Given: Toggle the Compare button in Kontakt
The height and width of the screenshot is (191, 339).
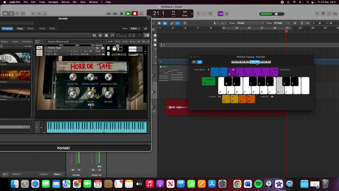Looking at the screenshot, I should (x=7, y=28).
